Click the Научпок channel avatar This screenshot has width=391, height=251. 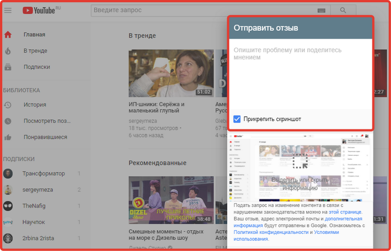[8, 222]
